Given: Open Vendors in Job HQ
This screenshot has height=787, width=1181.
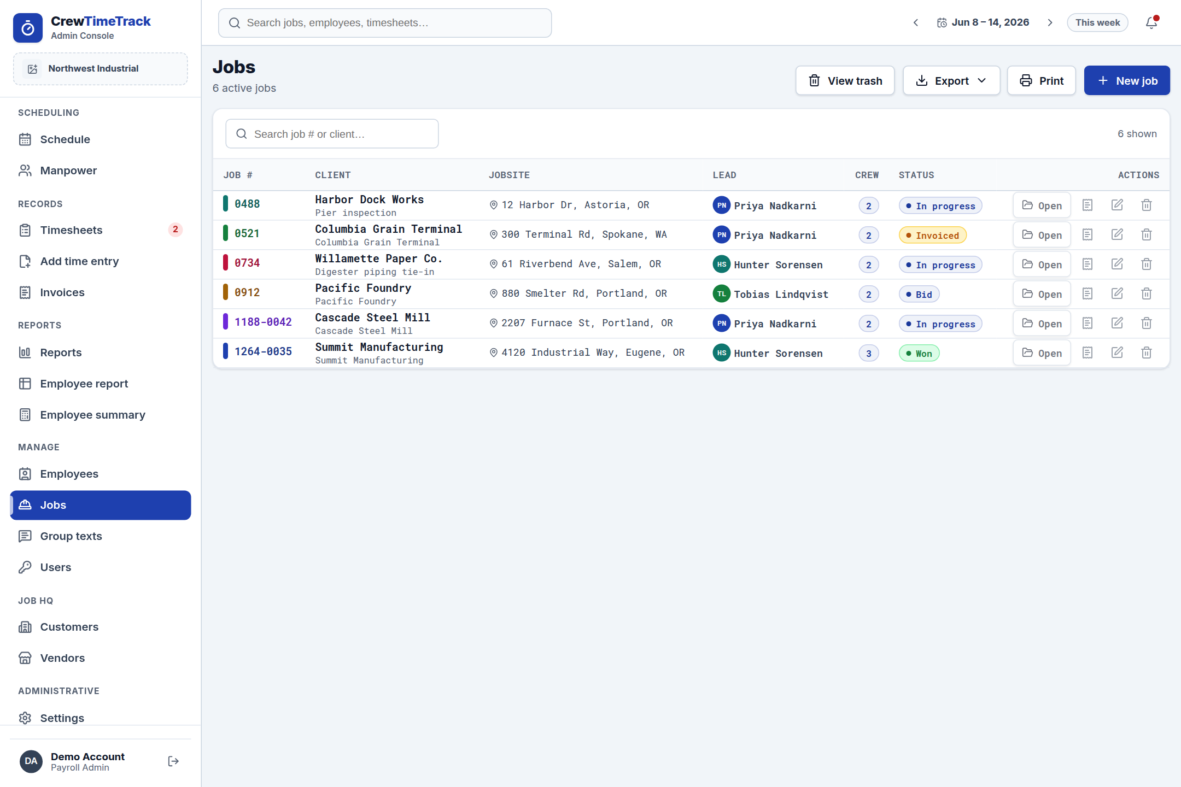Looking at the screenshot, I should tap(101, 658).
